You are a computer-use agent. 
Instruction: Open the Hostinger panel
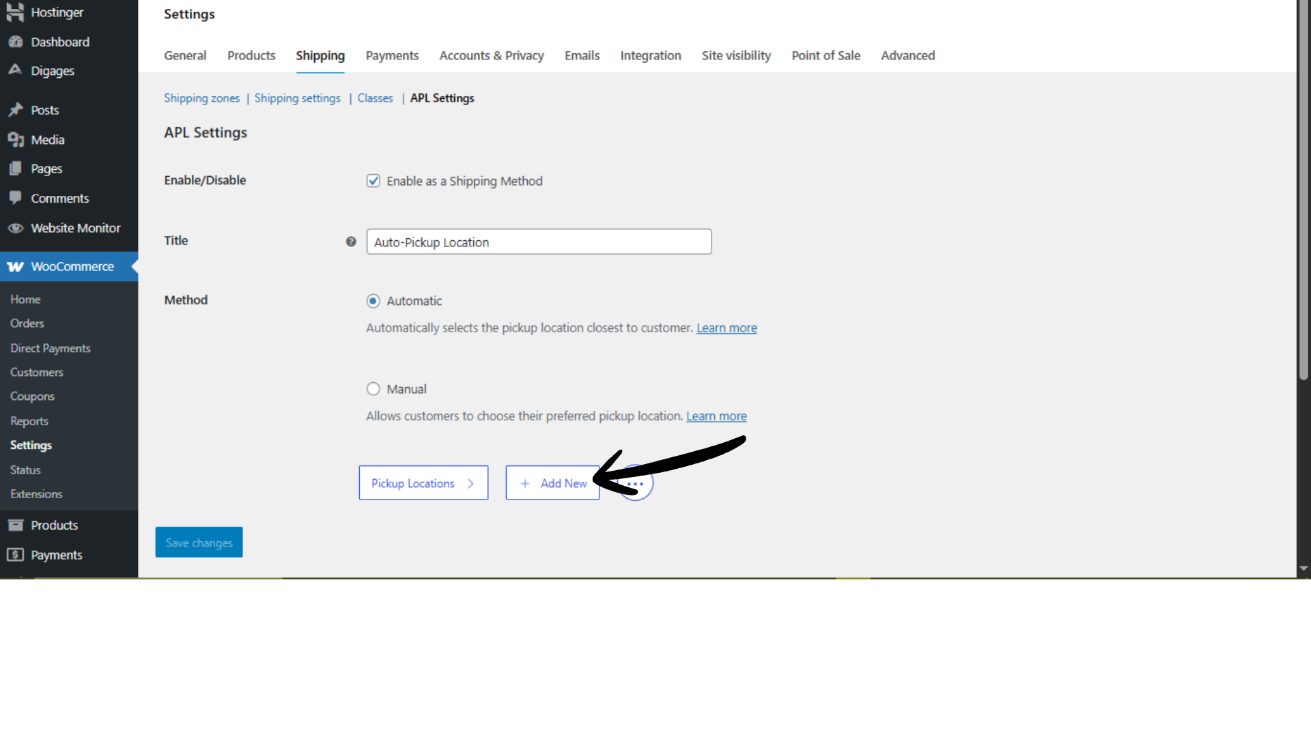(57, 12)
